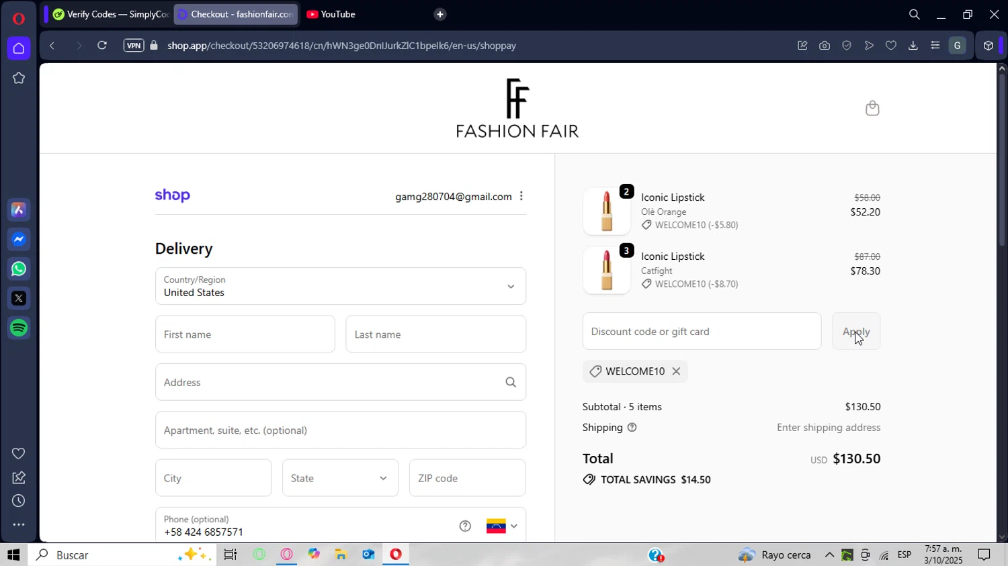Open the ad blocker shield icon
The image size is (1008, 566).
847,46
